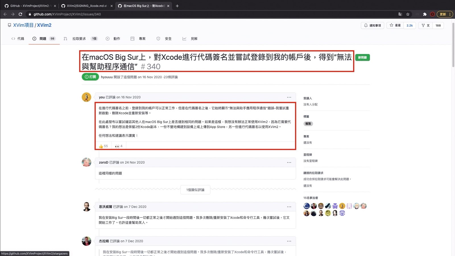Close the GitHub - XVimProject/XVim2 tab
Image resolution: width=455 pixels, height=256 pixels.
click(55, 6)
